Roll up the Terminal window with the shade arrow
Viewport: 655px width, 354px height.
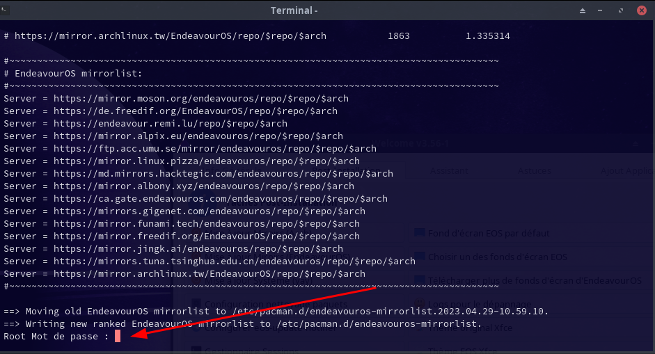tap(583, 10)
